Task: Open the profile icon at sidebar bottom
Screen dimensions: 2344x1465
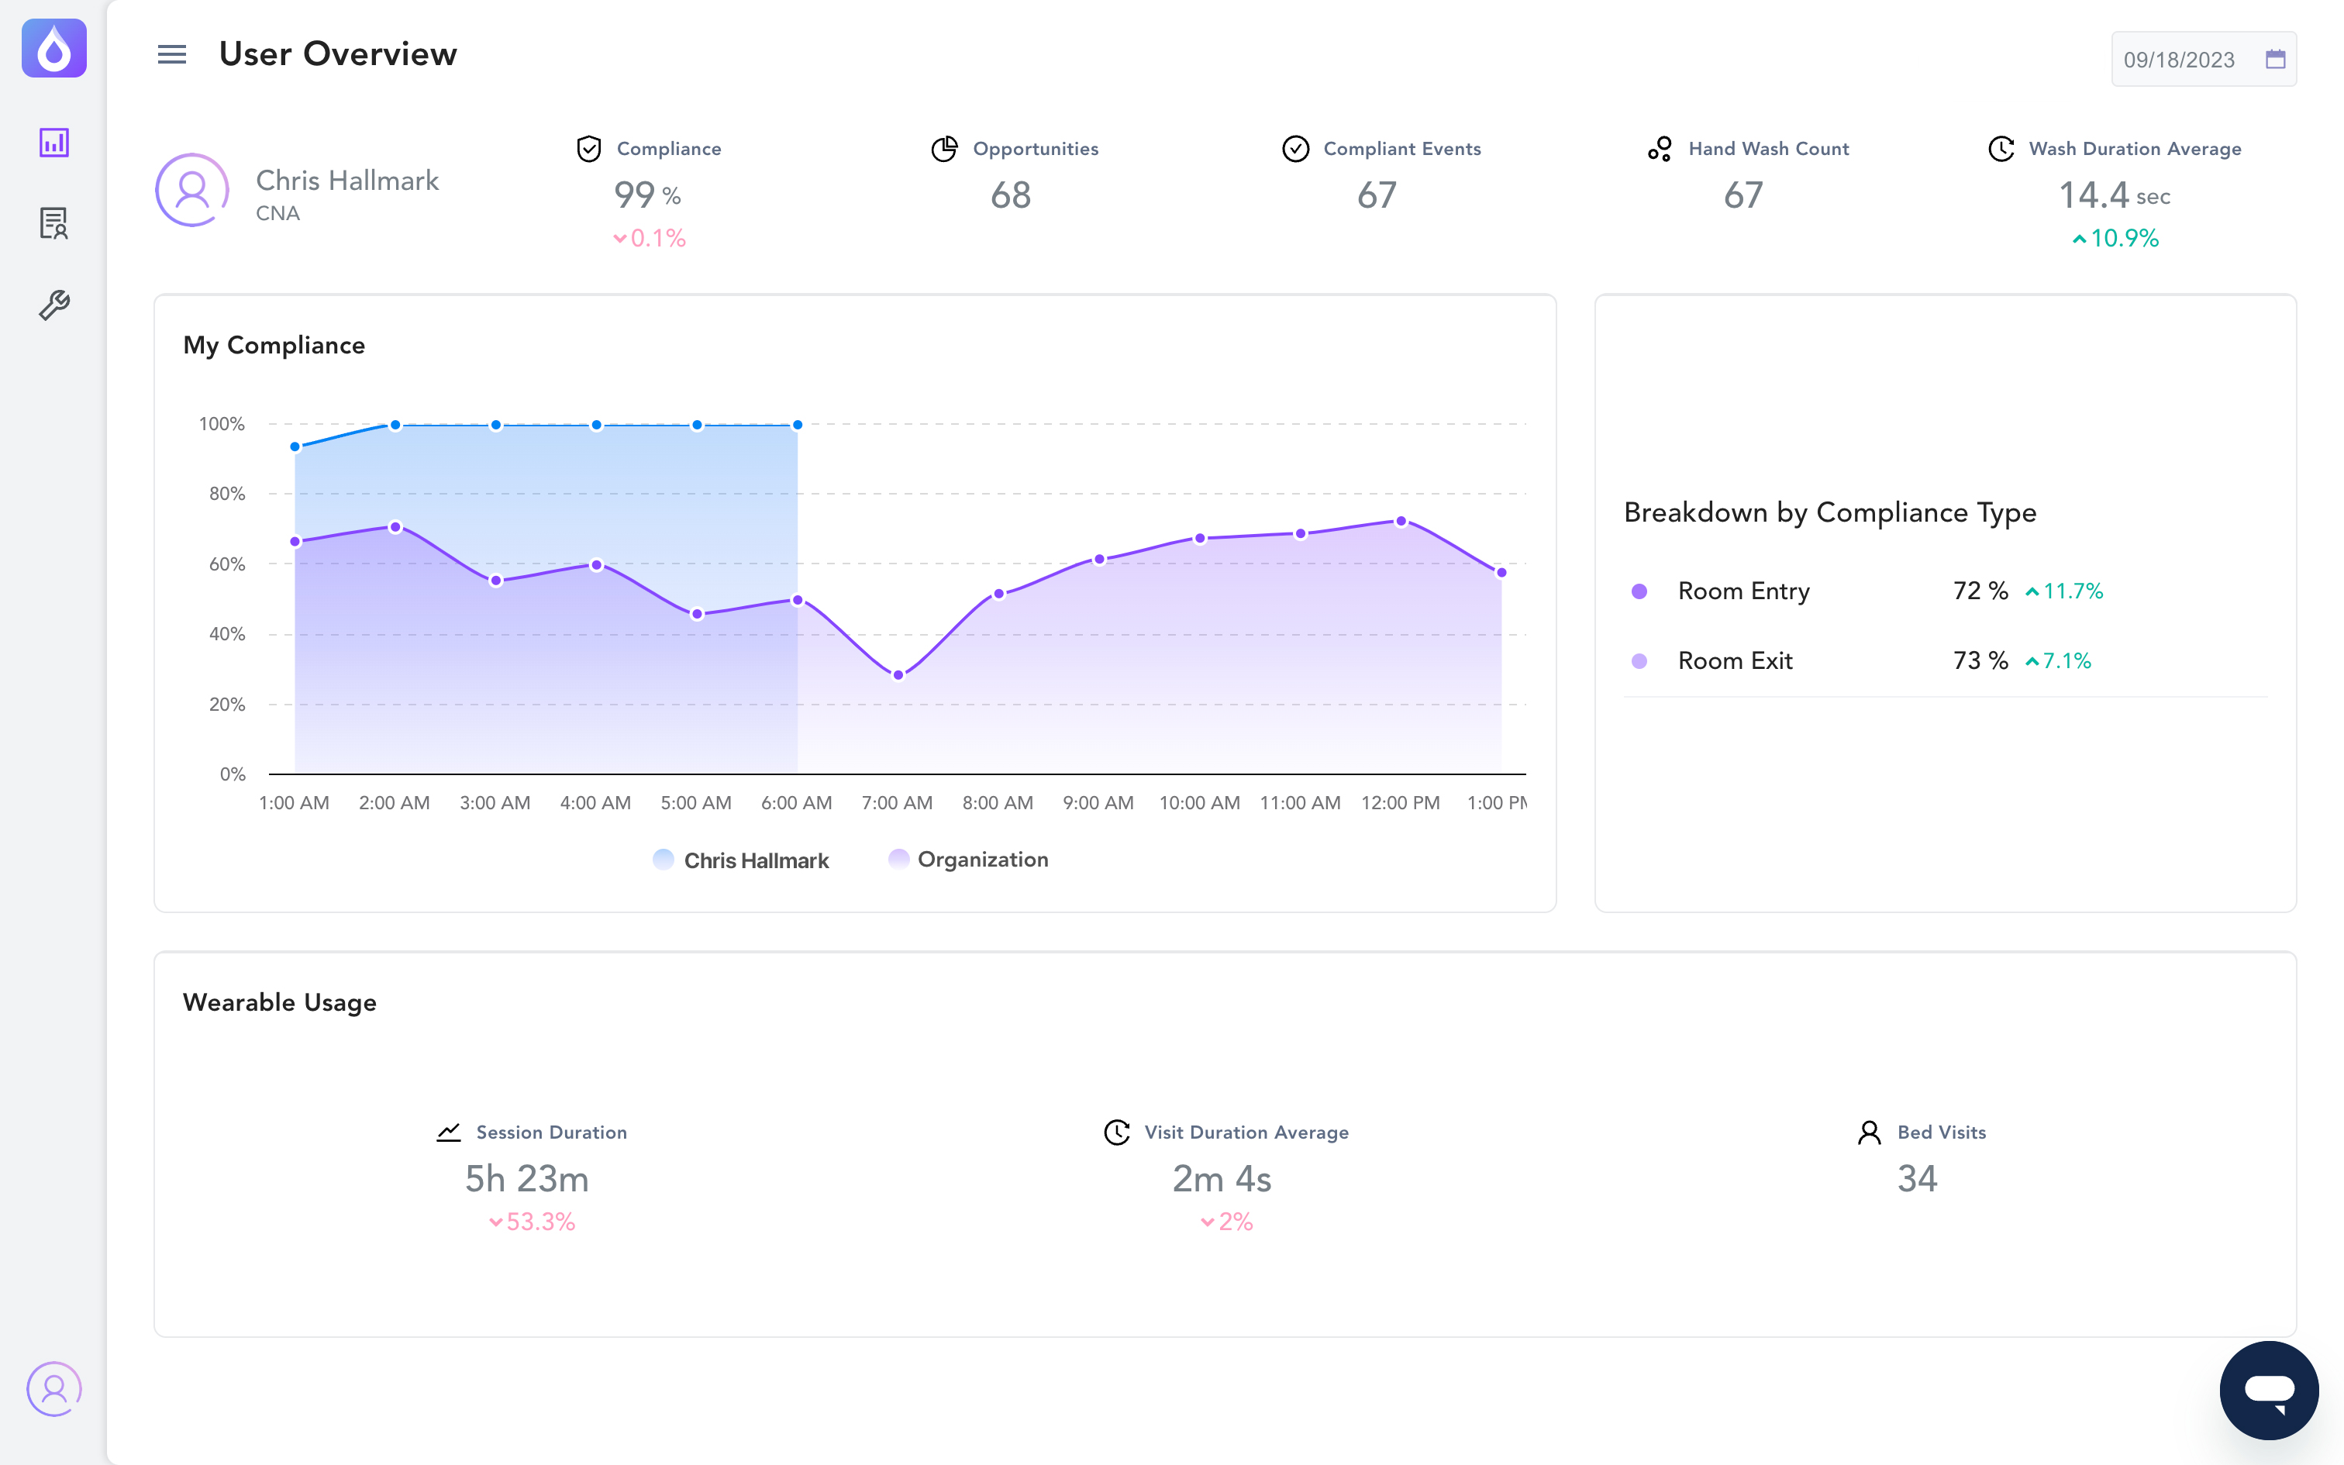Action: [x=54, y=1388]
